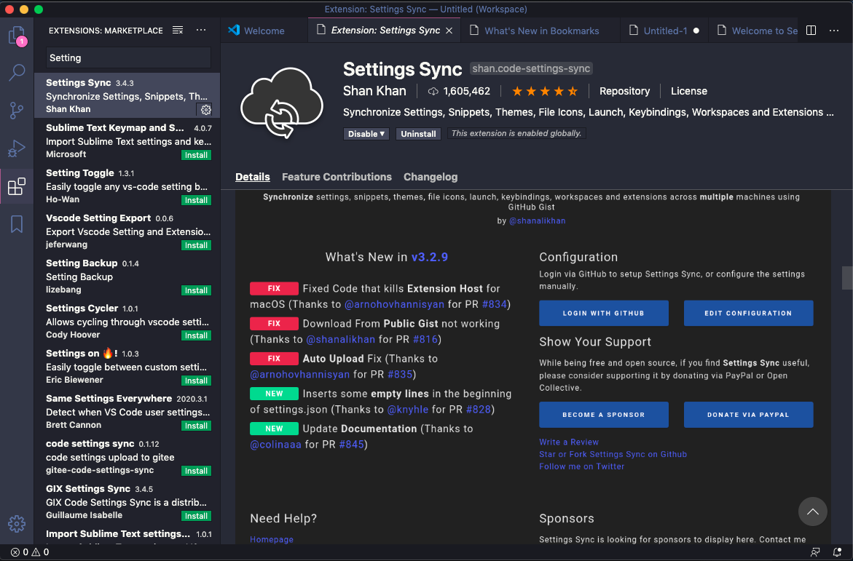Click the LOGIN WITH GITHUB button

(x=603, y=313)
